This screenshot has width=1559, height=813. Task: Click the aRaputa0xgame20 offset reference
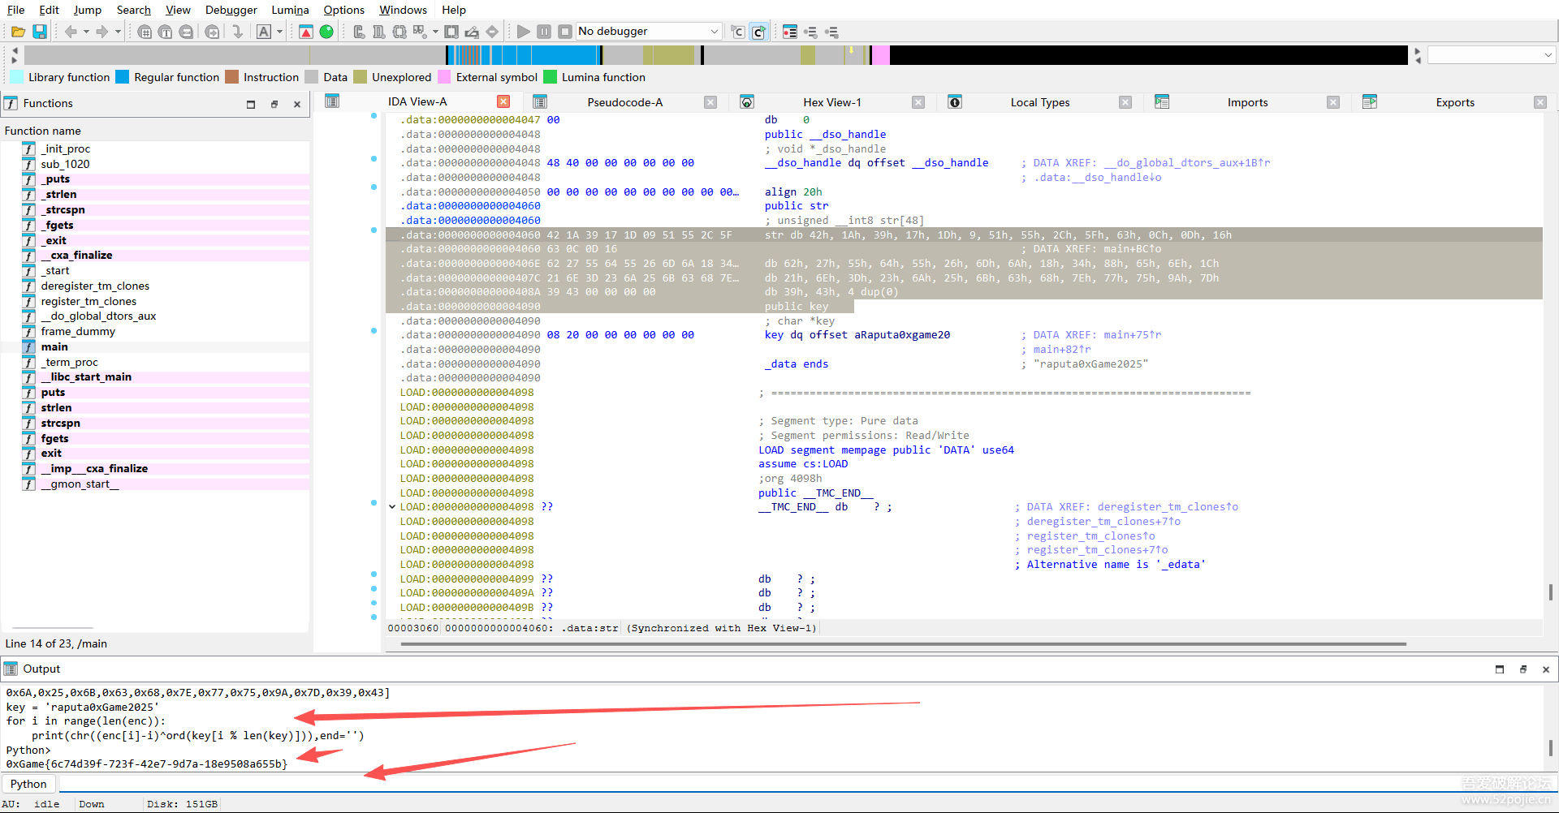tap(901, 335)
